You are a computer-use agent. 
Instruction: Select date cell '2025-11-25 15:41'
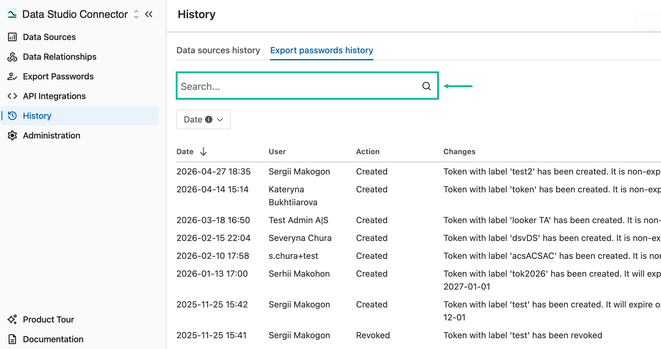(211, 335)
